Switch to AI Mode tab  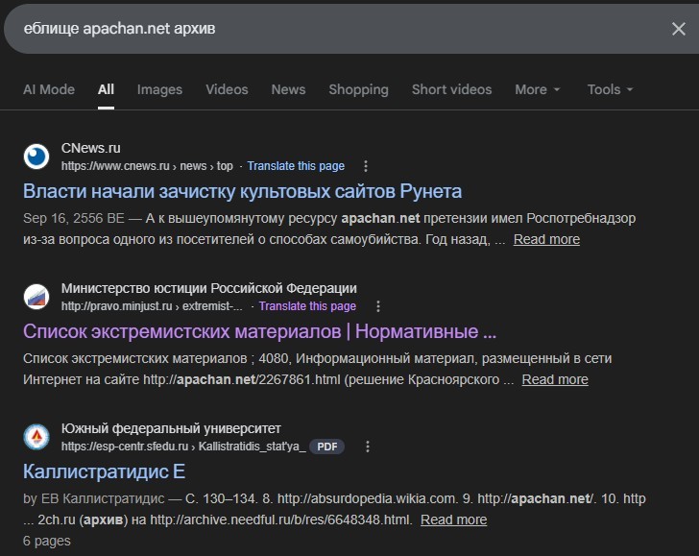[x=49, y=89]
